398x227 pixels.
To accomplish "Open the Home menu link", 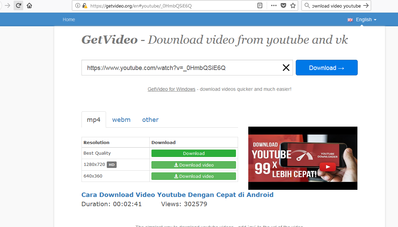I will pyautogui.click(x=69, y=19).
